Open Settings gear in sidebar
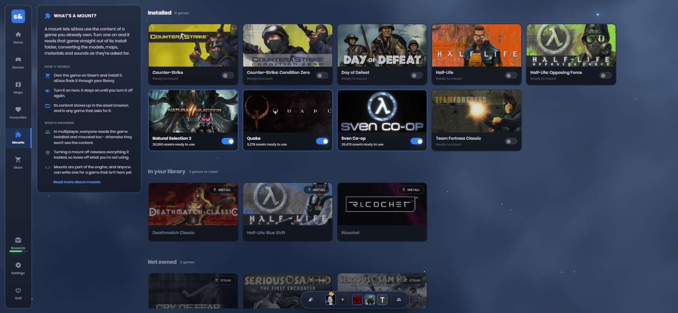678x313 pixels. coord(18,265)
